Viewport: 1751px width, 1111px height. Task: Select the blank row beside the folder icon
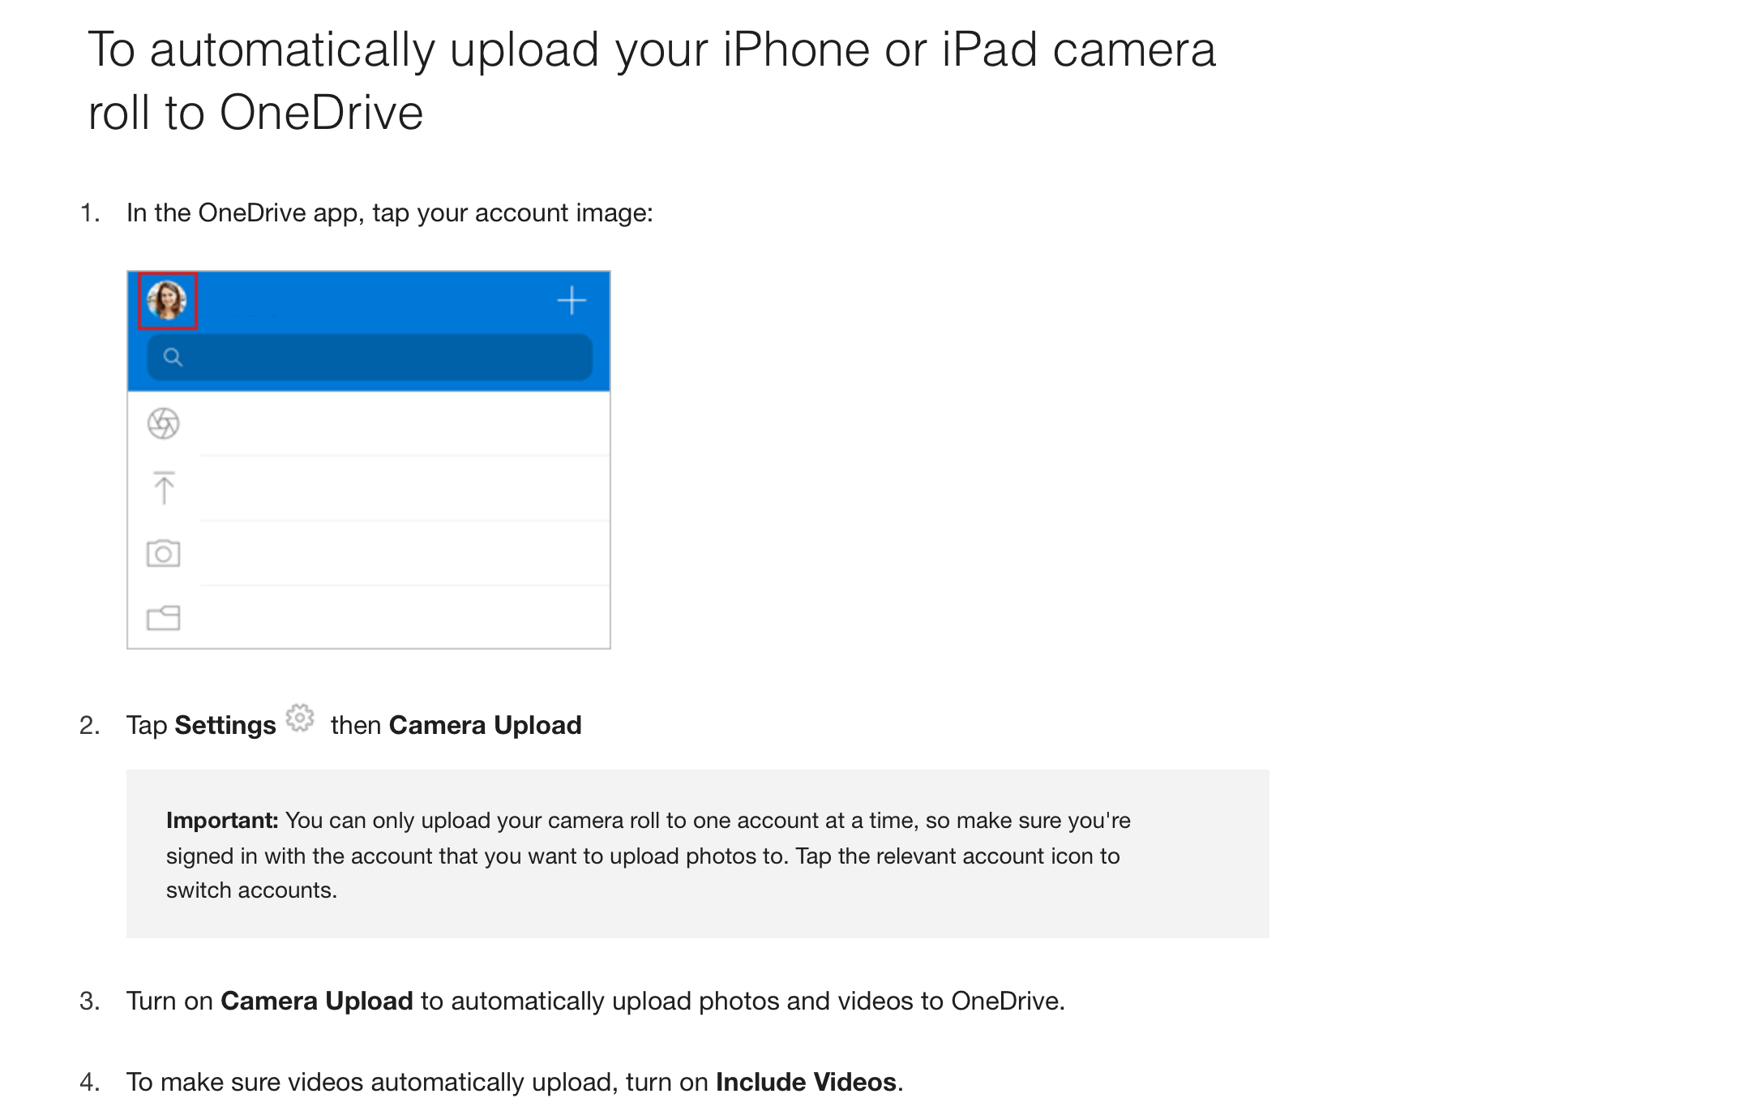point(405,617)
